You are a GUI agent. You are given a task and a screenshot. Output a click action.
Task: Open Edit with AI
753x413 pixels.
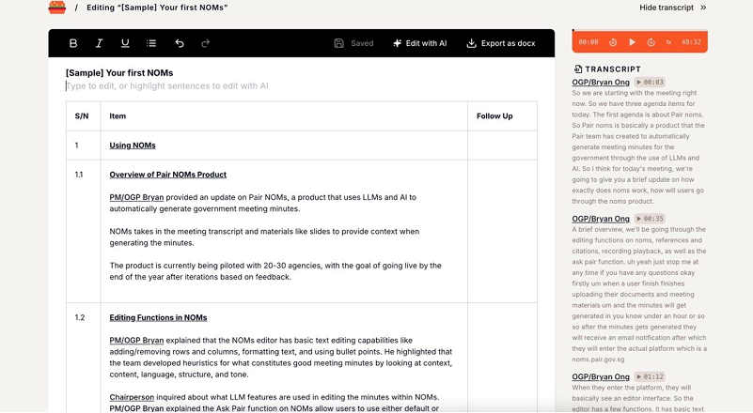click(419, 43)
